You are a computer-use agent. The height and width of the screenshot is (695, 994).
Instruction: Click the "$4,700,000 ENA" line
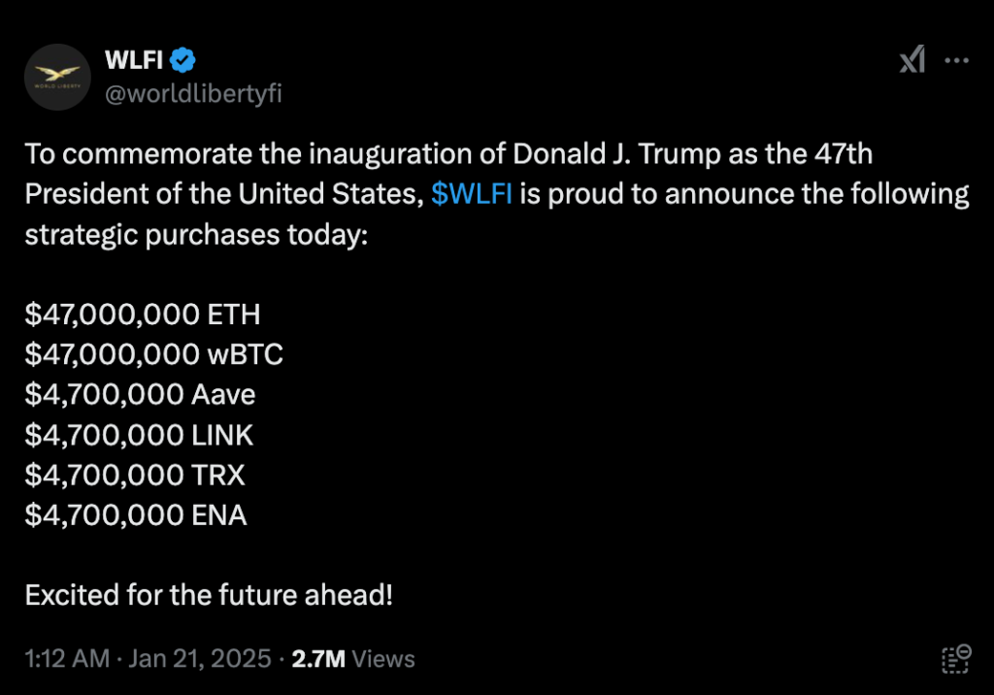tap(136, 514)
